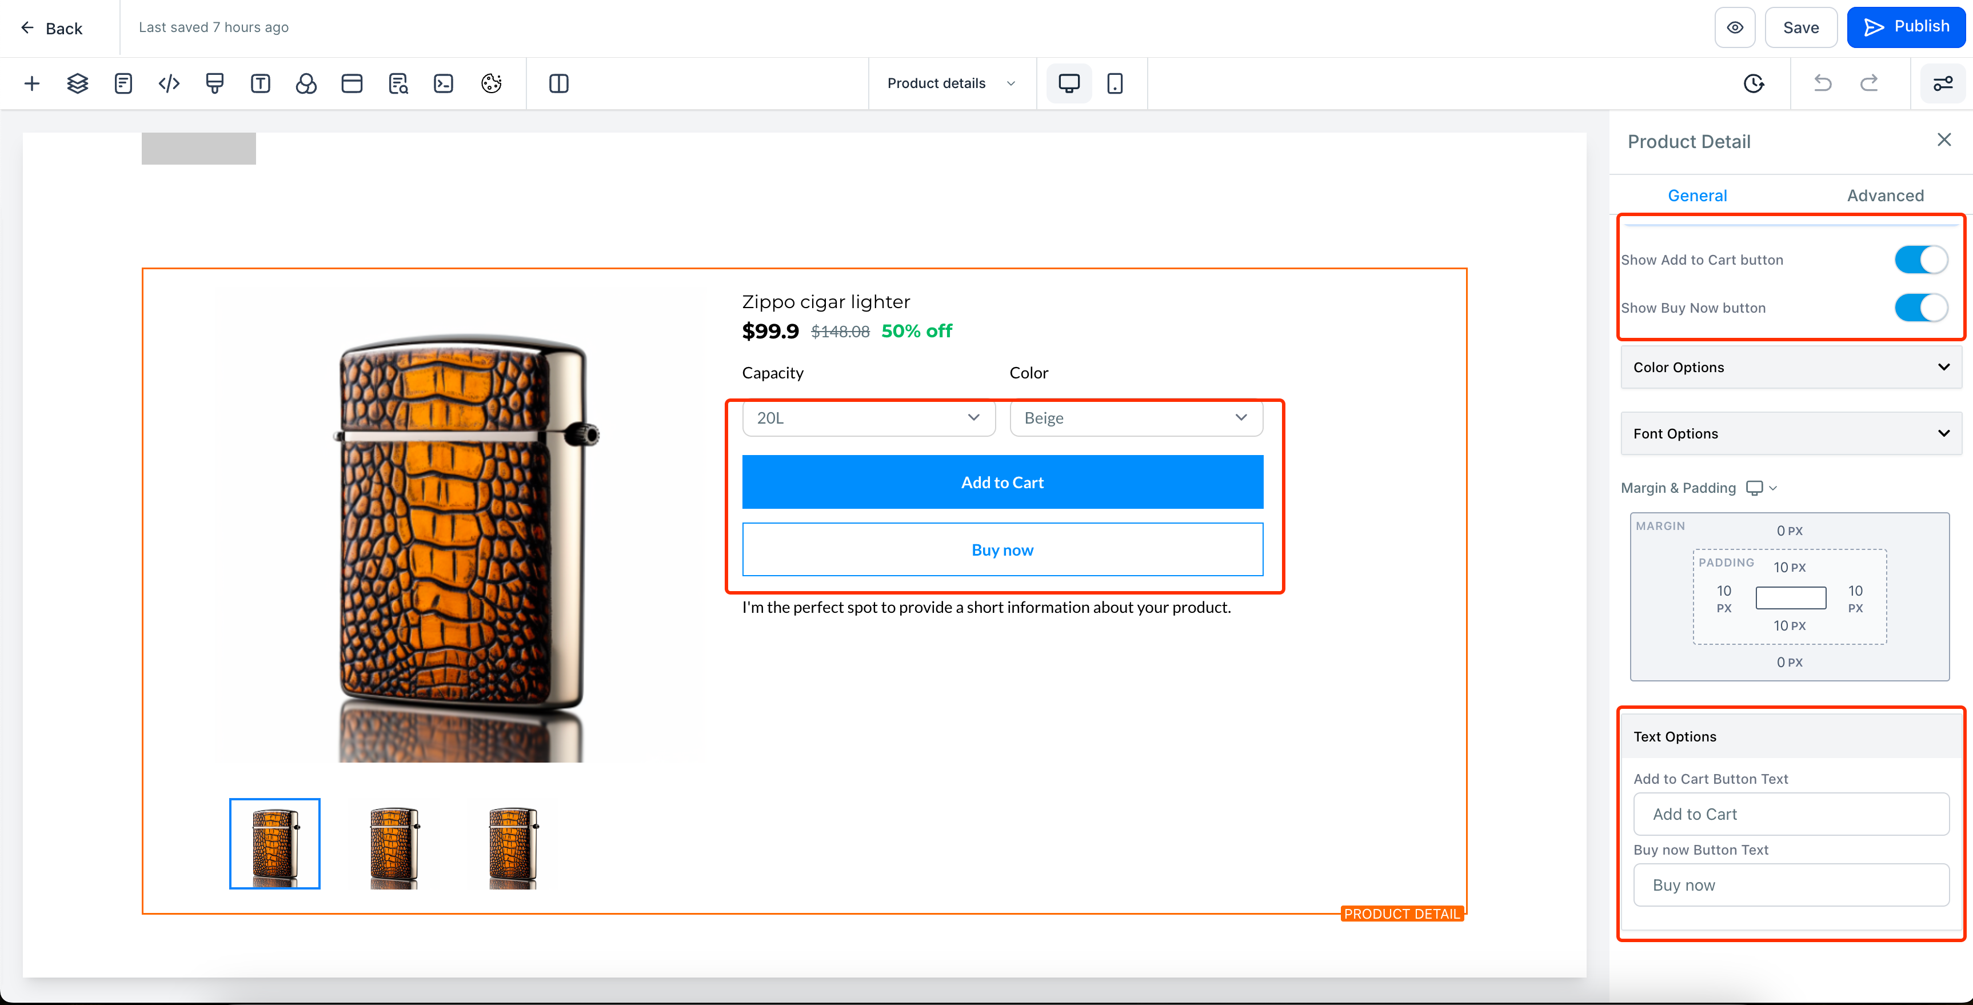Expand the Color Options section
The height and width of the screenshot is (1005, 1973).
(1791, 368)
